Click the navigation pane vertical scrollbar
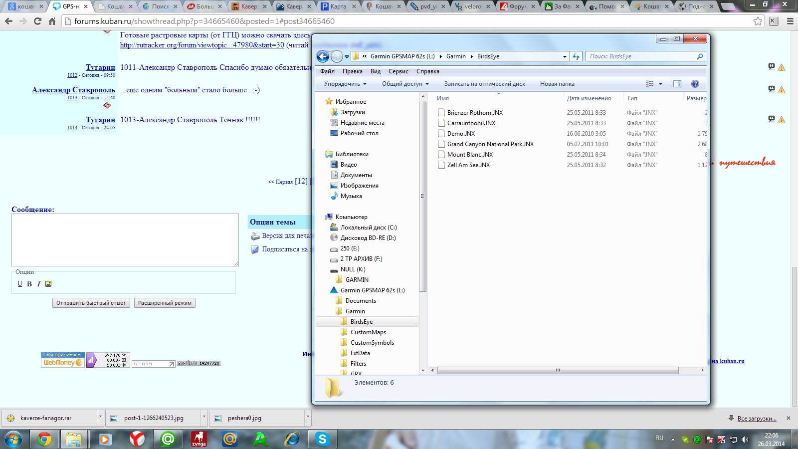The height and width of the screenshot is (449, 798). (x=423, y=196)
